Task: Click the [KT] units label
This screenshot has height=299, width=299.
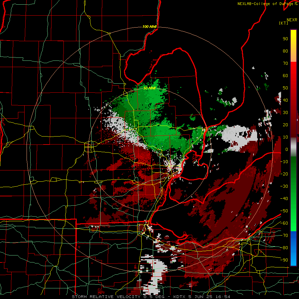Action: click(283, 23)
